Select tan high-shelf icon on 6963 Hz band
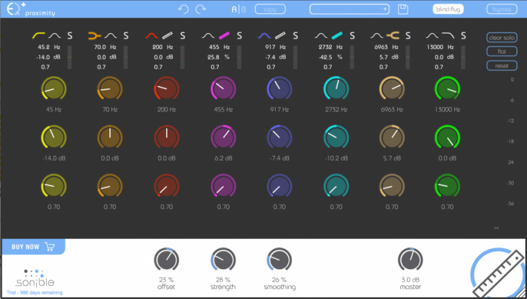The width and height of the screenshot is (527, 299). click(392, 36)
